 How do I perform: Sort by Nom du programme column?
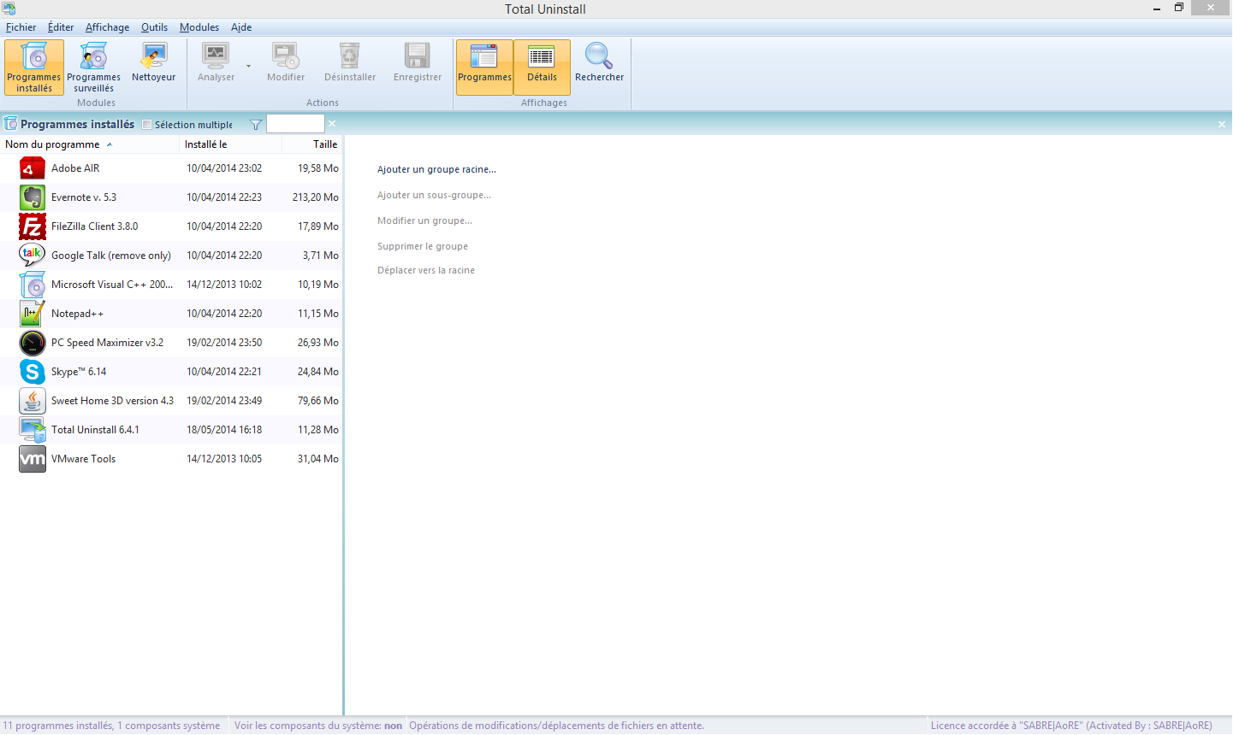53,144
